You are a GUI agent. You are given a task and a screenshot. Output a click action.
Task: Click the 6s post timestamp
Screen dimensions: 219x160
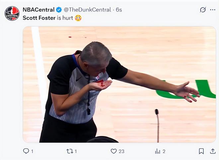118,10
